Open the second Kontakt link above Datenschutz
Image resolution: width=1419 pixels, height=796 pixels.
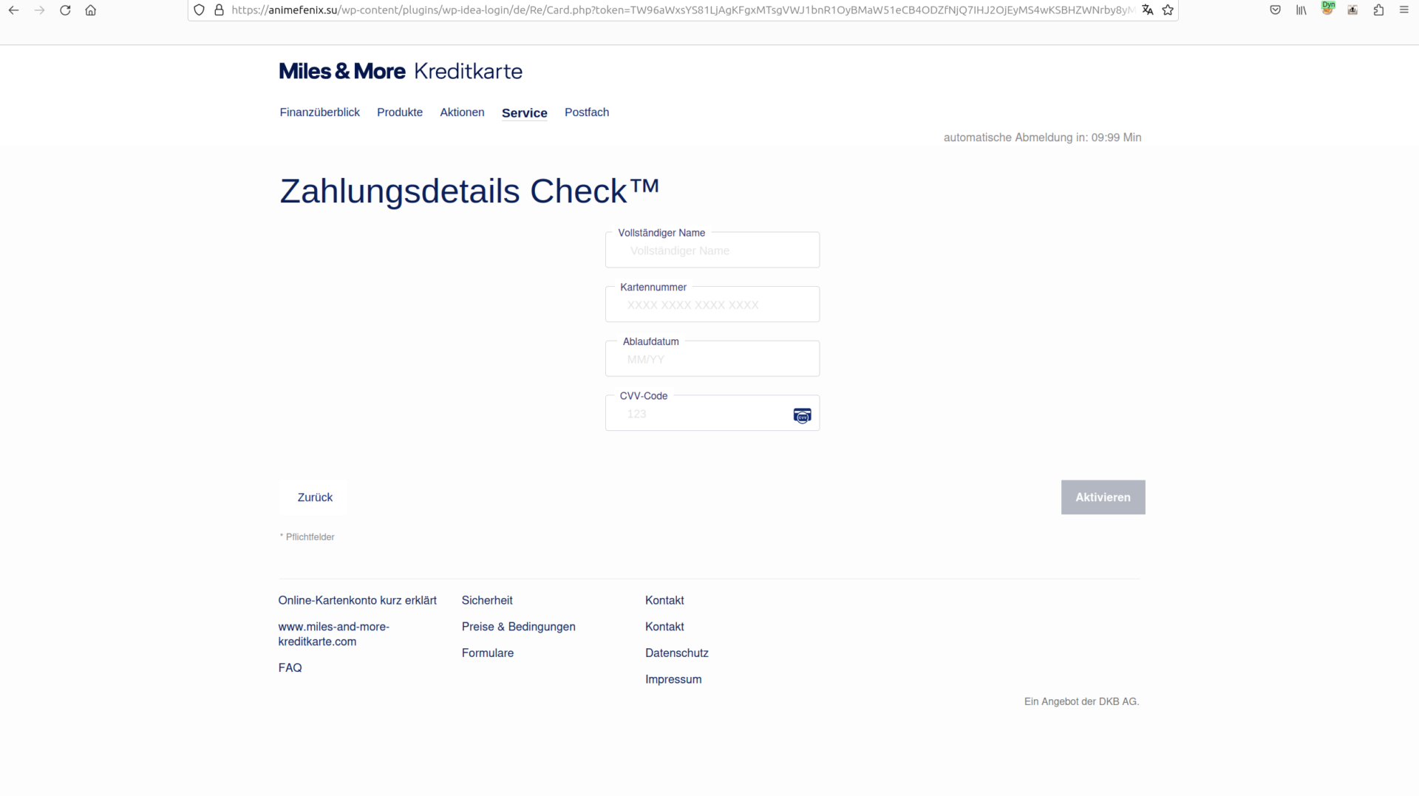point(664,627)
